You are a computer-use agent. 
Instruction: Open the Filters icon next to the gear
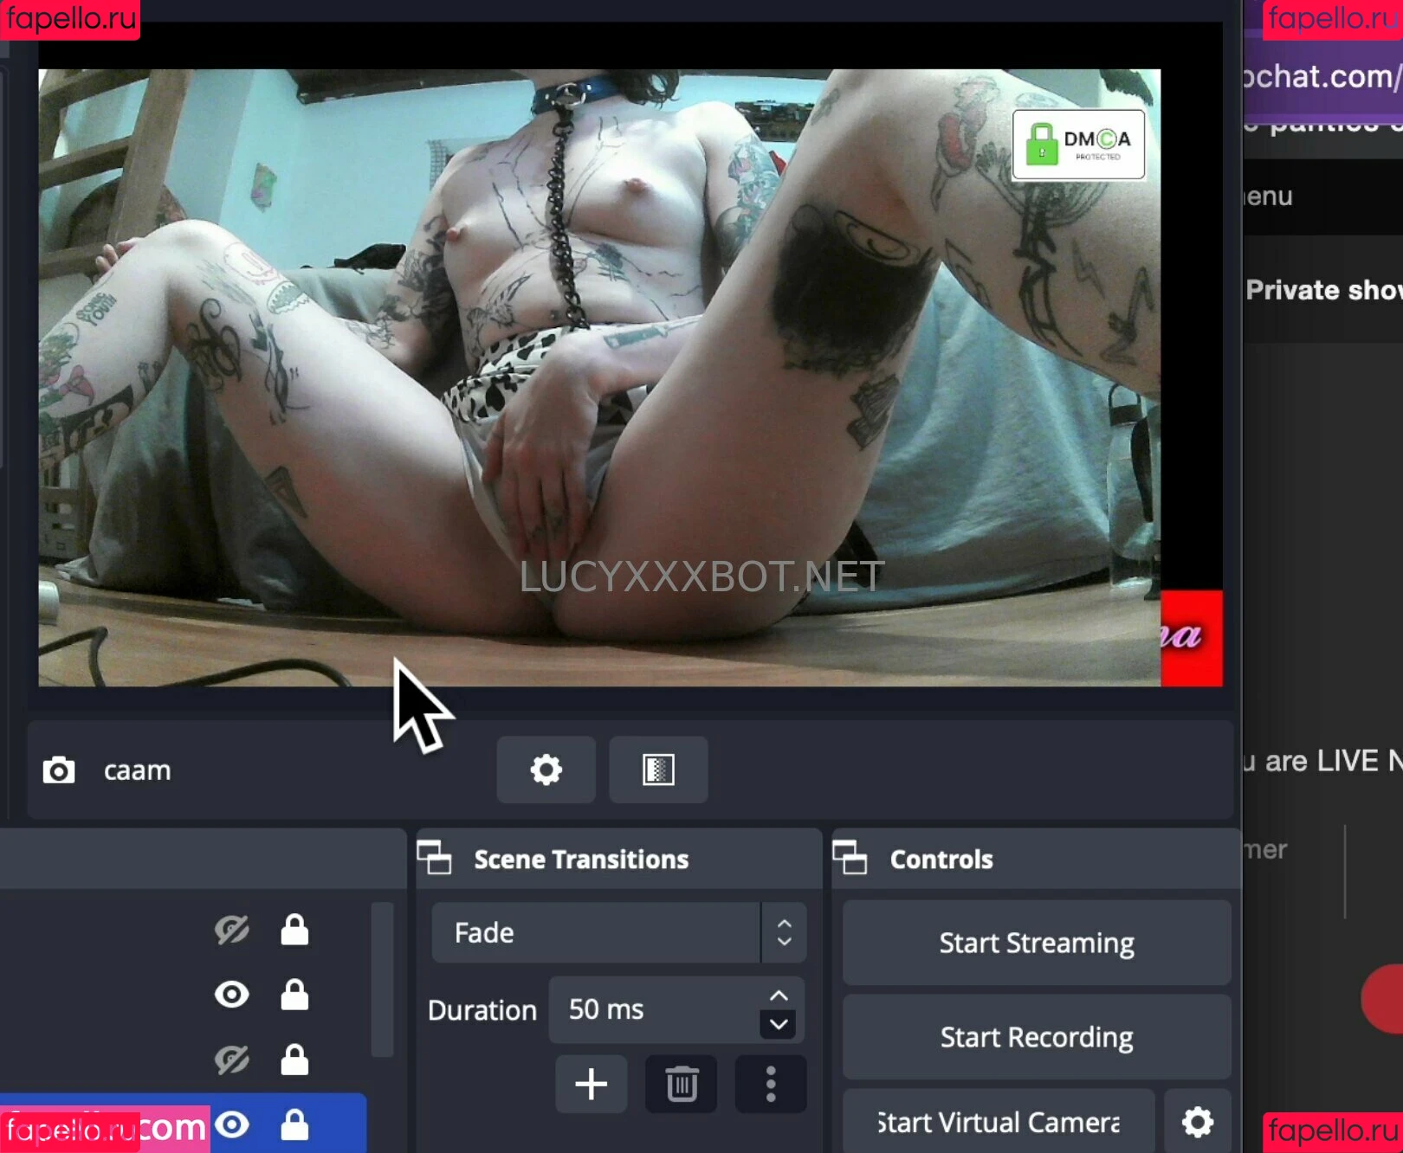657,770
